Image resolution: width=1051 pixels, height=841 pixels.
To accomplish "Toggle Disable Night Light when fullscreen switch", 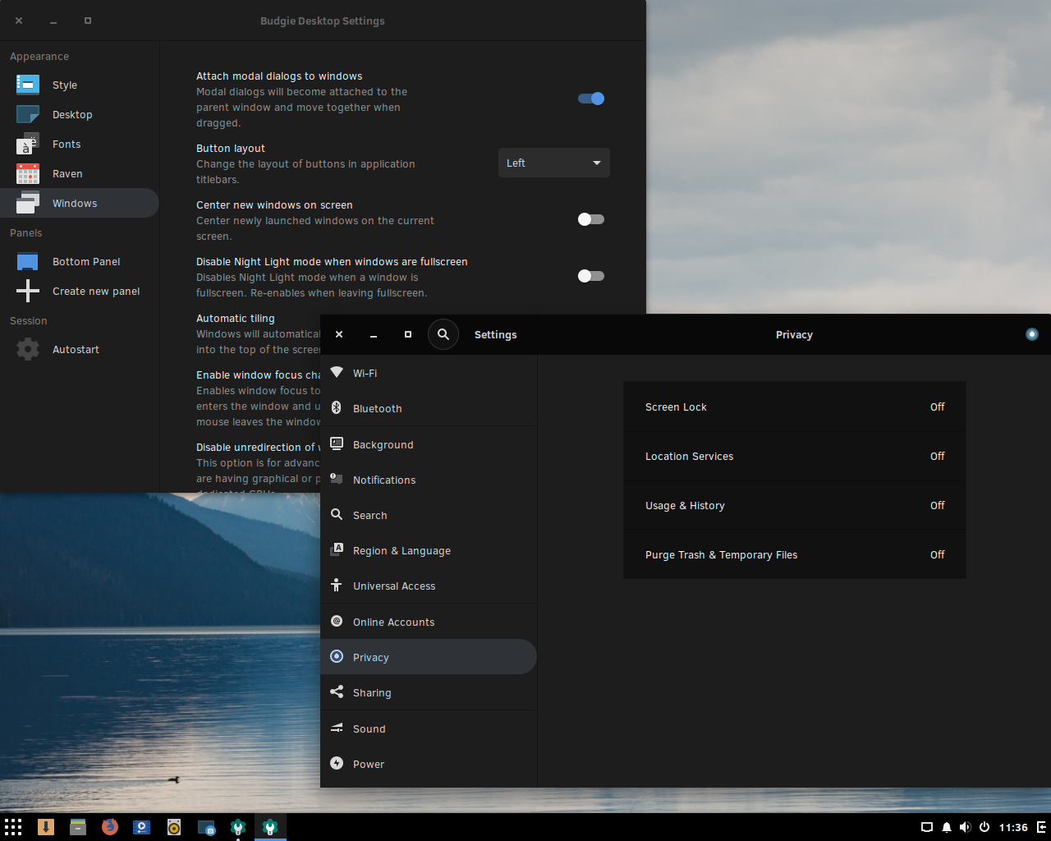I will (x=591, y=276).
